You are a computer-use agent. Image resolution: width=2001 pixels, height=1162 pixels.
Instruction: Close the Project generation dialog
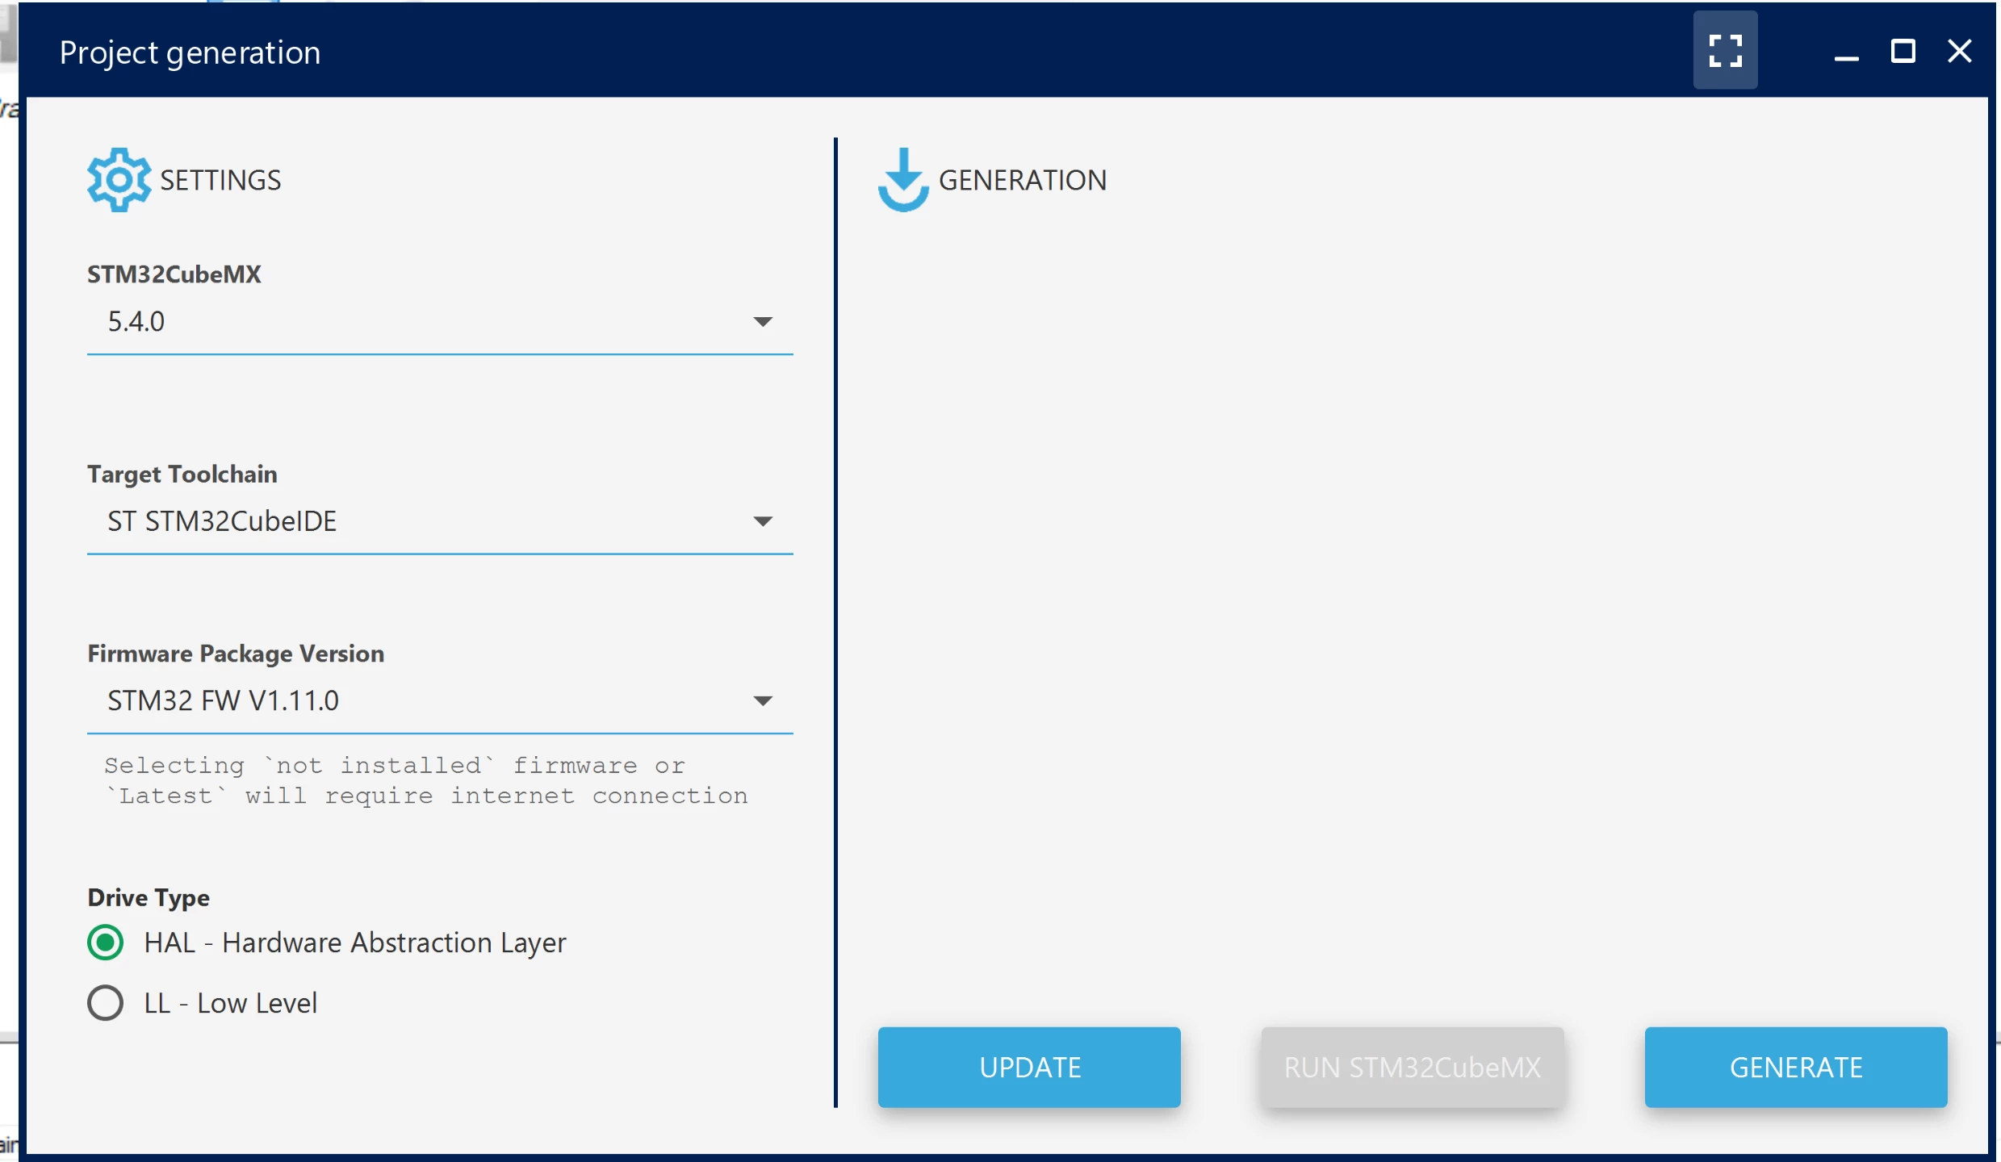click(x=1959, y=52)
